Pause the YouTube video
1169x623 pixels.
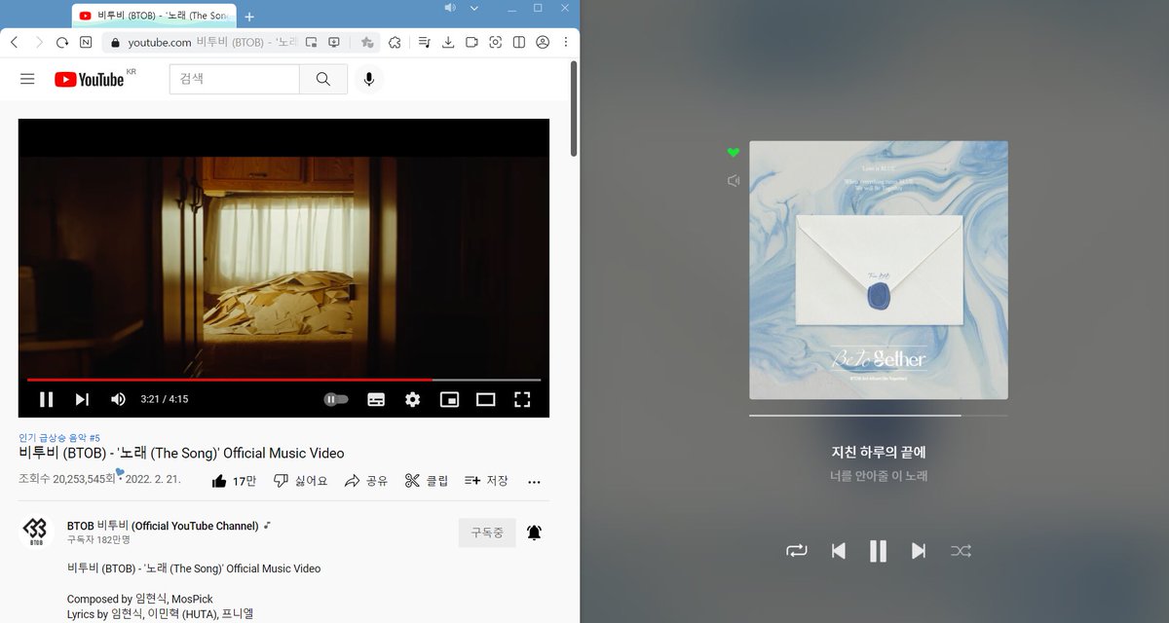tap(46, 399)
